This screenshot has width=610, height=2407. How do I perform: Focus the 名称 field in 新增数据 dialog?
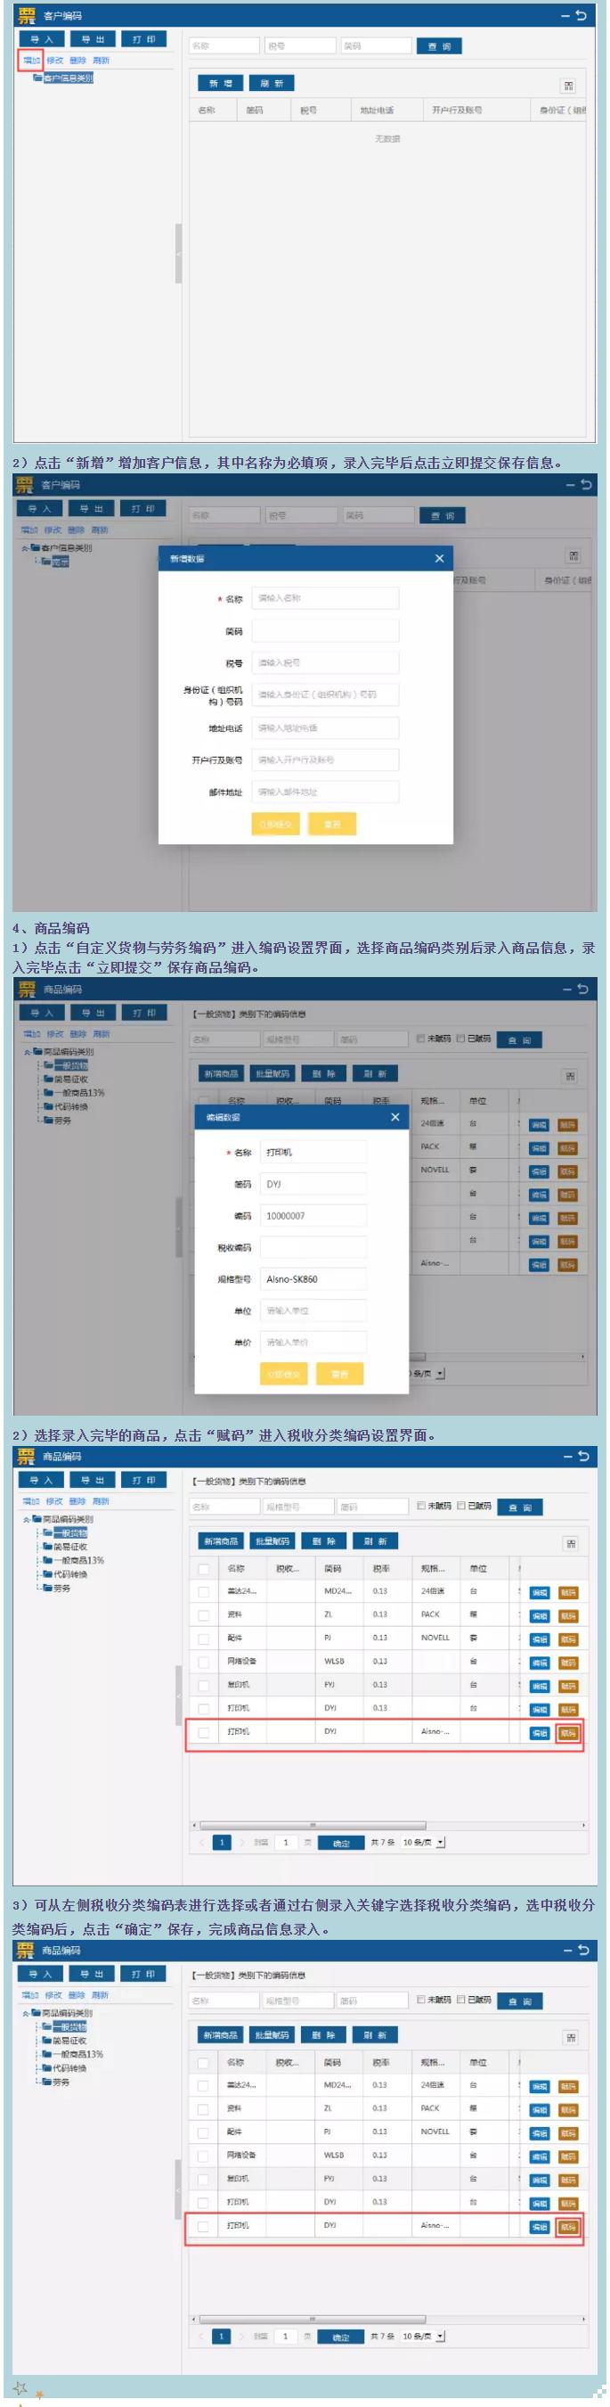click(326, 598)
